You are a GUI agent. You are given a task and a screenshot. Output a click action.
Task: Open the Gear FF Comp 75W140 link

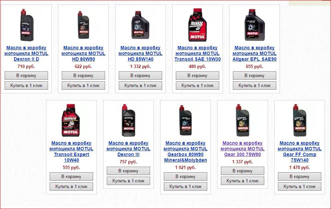(x=300, y=151)
